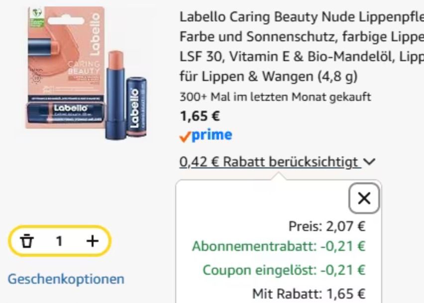This screenshot has width=424, height=303.
Task: Close the discount breakdown popover
Action: point(364,198)
